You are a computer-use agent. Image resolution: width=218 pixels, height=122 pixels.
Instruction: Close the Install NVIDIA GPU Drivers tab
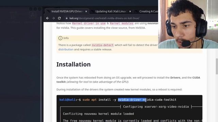86,11
